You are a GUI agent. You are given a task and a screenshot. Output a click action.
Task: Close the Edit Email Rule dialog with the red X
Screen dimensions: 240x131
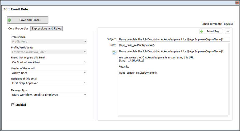coord(237,2)
